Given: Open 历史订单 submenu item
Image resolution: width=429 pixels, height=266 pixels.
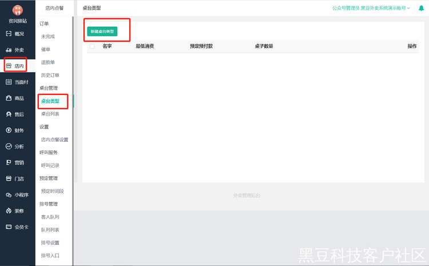Looking at the screenshot, I should tap(50, 75).
